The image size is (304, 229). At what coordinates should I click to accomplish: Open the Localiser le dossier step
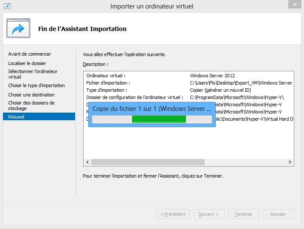pos(27,63)
